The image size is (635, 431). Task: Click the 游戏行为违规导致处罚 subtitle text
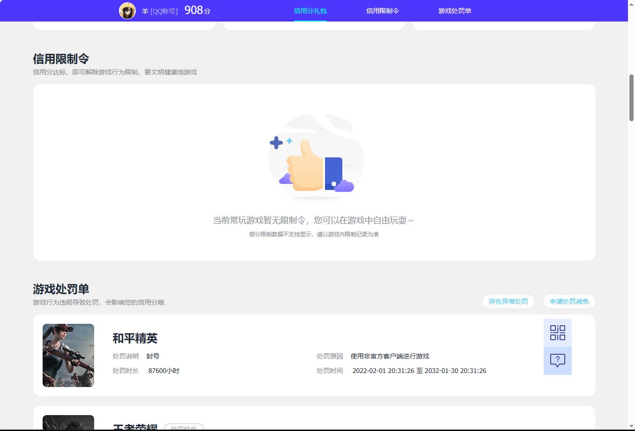pos(98,302)
